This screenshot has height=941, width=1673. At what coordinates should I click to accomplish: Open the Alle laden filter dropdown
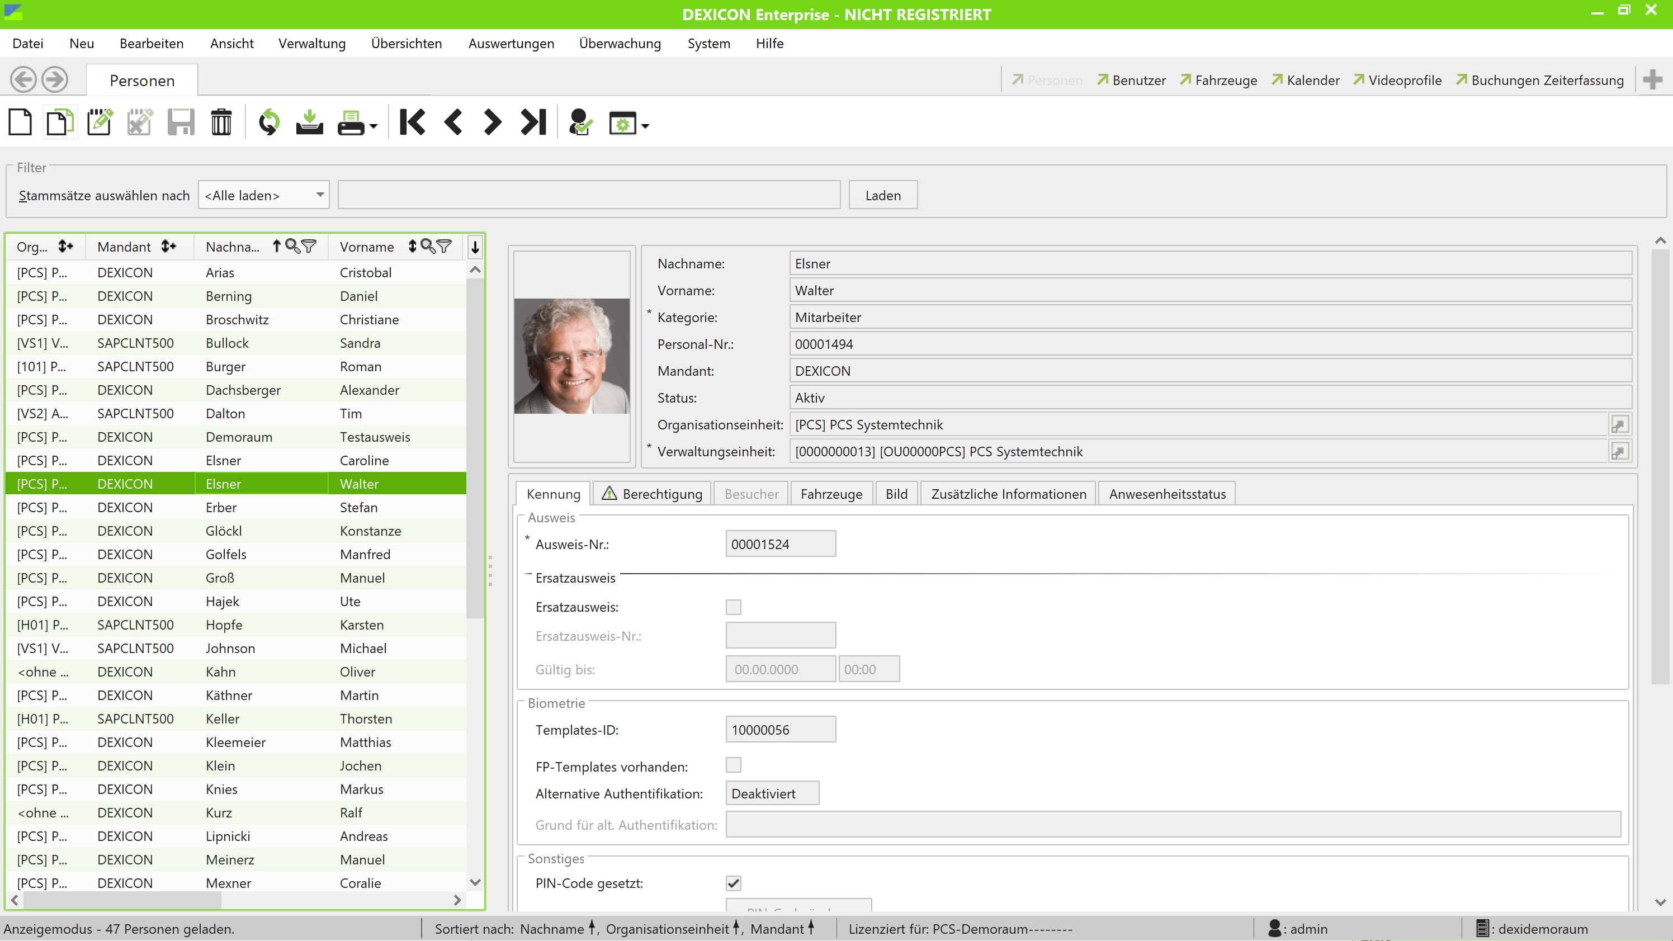point(264,196)
